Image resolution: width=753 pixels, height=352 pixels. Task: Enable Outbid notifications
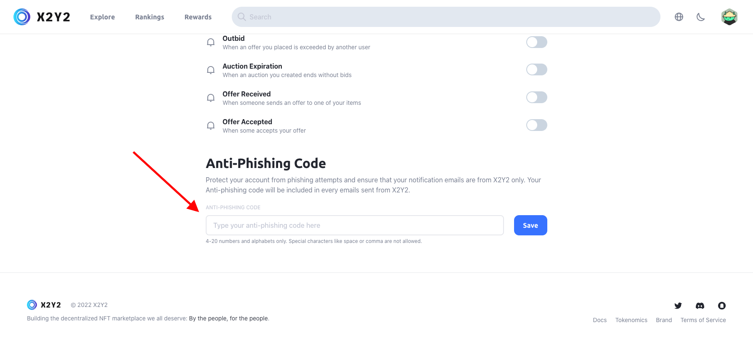pyautogui.click(x=536, y=42)
